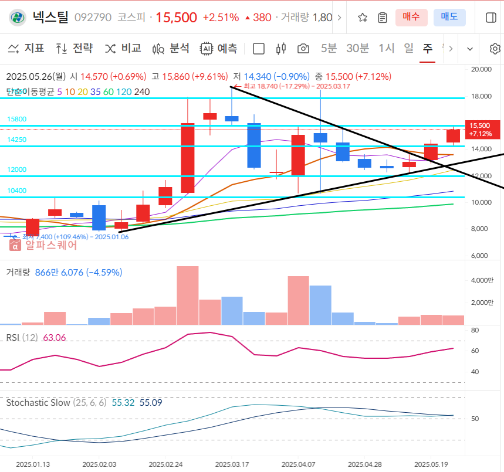The width and height of the screenshot is (504, 472).
Task: Click the 넥스틸 stock name
Action: click(x=51, y=18)
